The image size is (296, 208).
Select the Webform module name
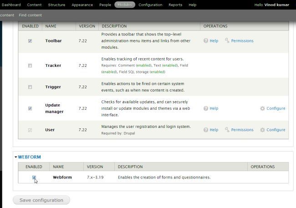click(x=62, y=178)
